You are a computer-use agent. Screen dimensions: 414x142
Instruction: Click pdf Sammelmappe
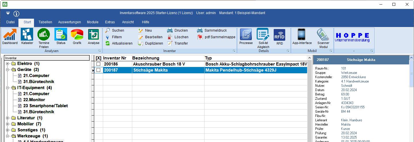tap(216, 37)
